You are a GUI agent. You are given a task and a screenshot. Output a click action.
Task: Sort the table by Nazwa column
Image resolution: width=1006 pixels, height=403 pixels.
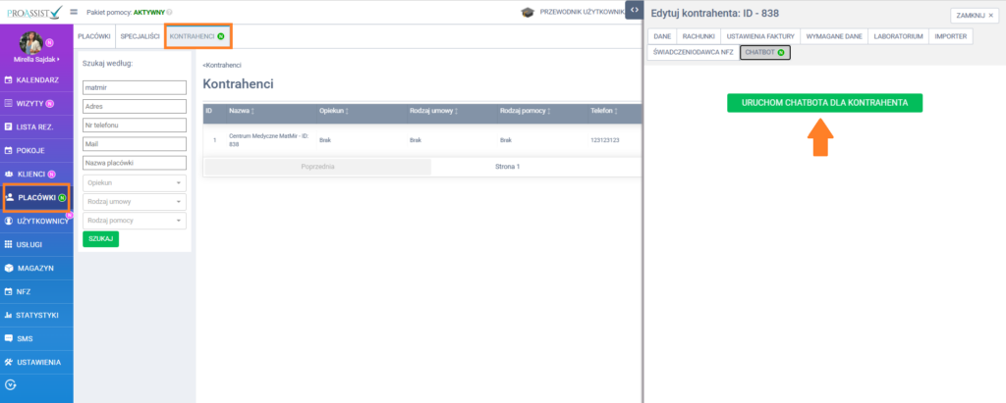click(243, 111)
